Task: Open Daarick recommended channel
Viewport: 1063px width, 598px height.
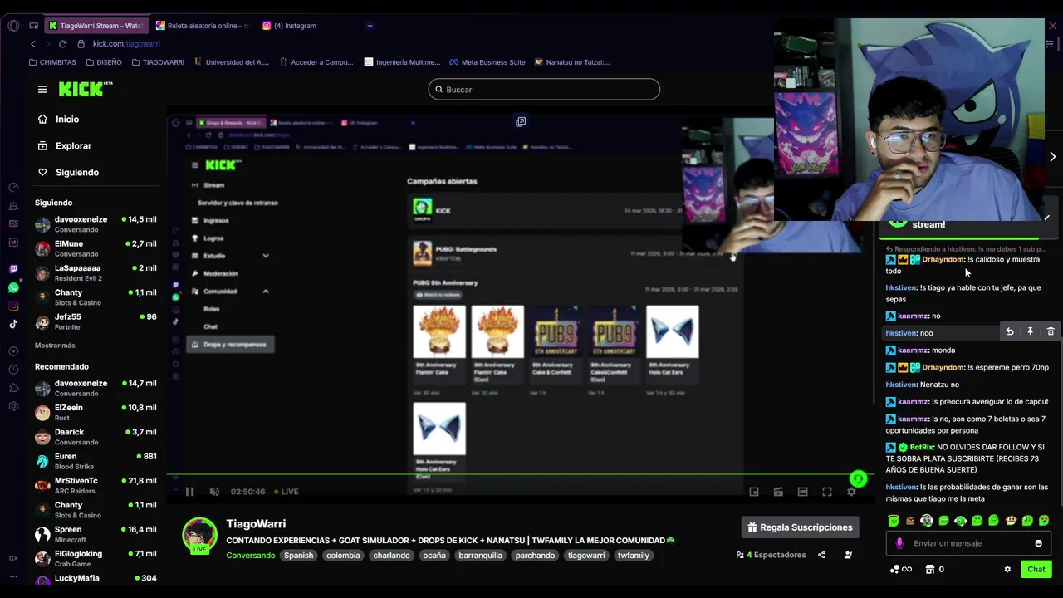Action: click(96, 437)
